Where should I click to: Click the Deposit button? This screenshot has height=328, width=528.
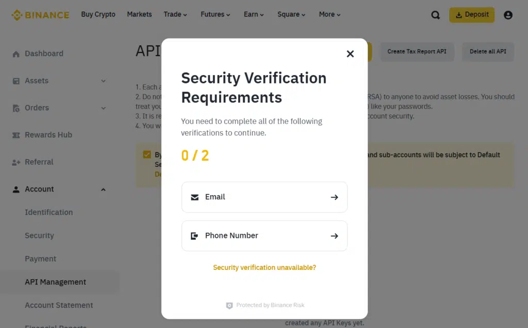click(x=471, y=15)
